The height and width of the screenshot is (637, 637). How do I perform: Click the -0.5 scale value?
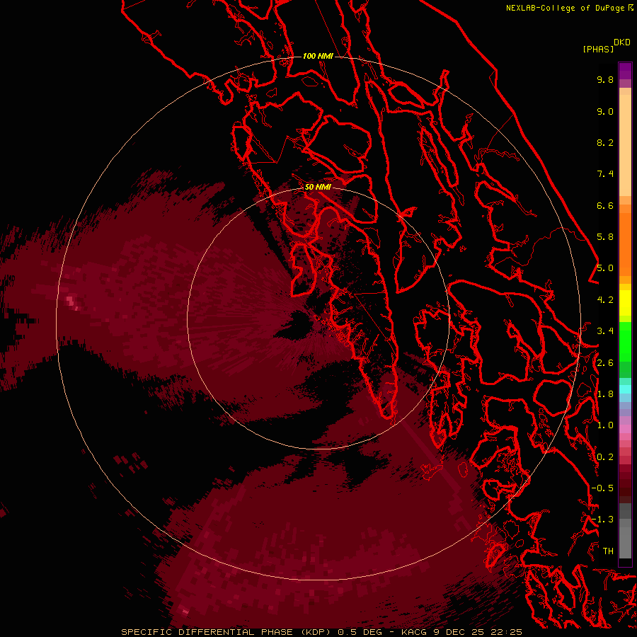602,488
